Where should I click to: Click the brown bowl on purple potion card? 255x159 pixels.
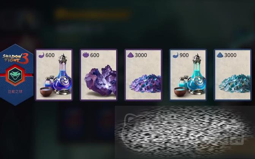tap(46, 91)
